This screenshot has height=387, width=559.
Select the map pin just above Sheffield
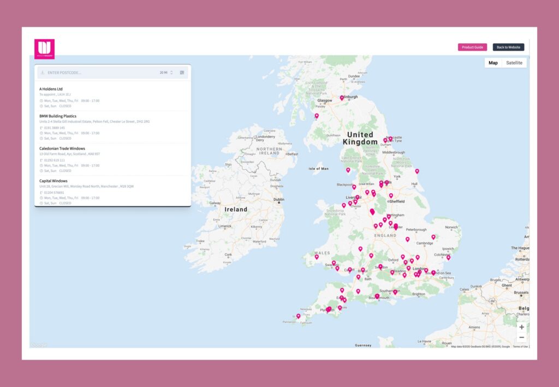click(x=391, y=195)
